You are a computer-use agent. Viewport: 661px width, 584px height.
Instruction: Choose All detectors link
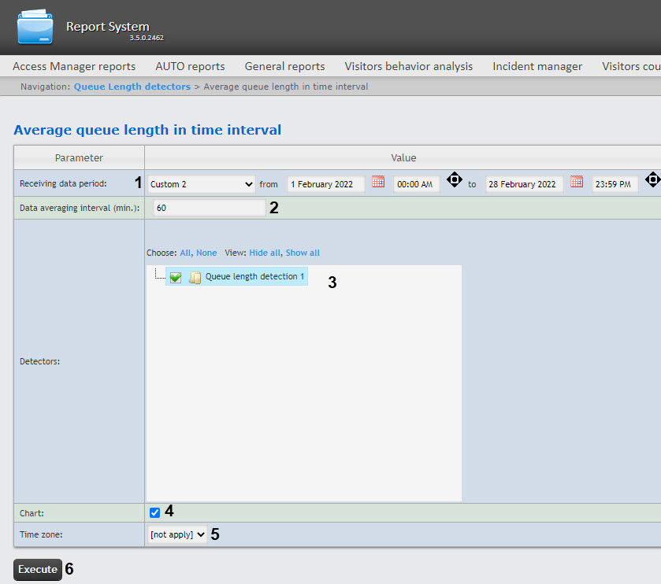pos(185,253)
